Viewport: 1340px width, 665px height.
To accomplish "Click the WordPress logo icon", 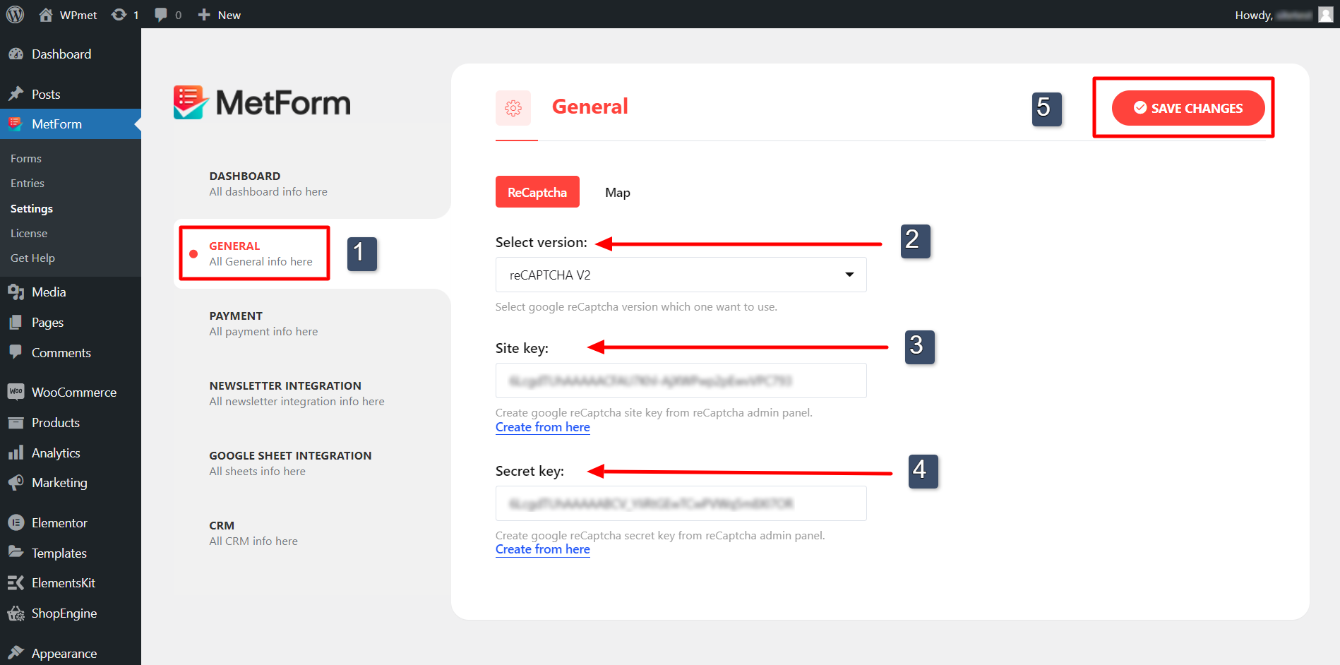I will [x=15, y=15].
